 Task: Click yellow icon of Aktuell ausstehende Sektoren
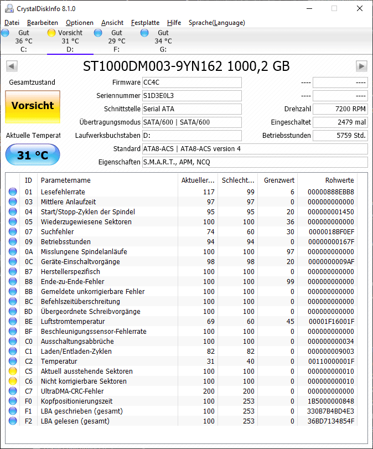(x=13, y=371)
